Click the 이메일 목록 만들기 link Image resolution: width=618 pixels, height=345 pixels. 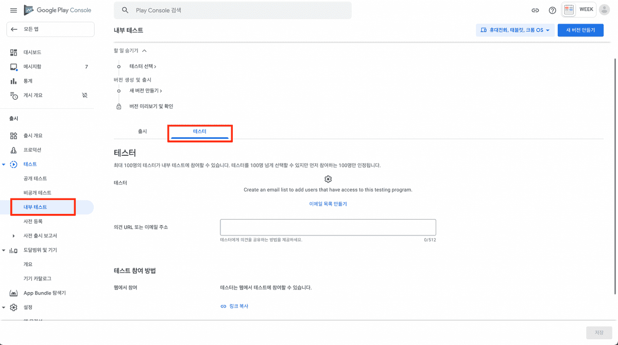328,204
